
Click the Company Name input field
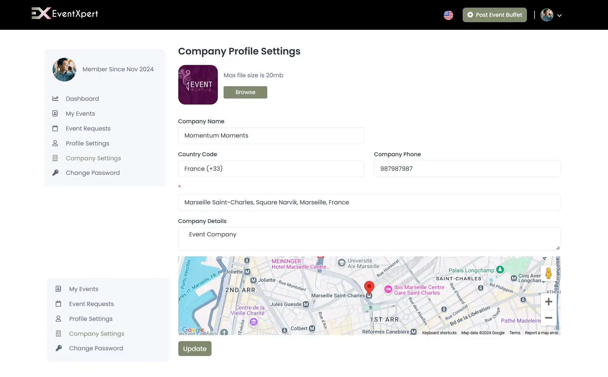[x=271, y=136]
